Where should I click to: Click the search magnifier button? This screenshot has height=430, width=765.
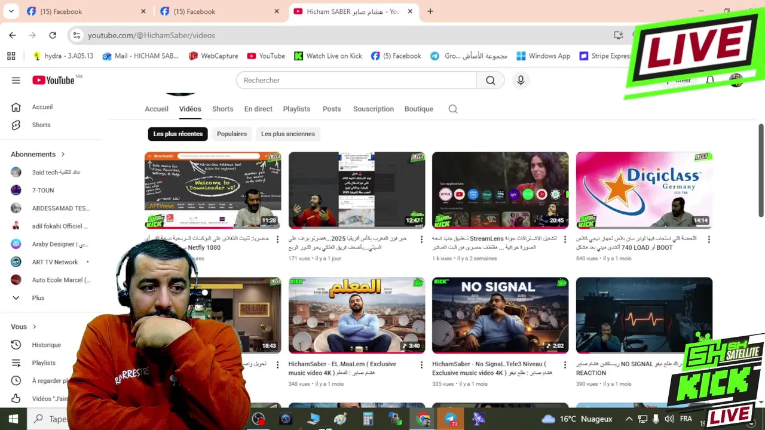(x=491, y=80)
